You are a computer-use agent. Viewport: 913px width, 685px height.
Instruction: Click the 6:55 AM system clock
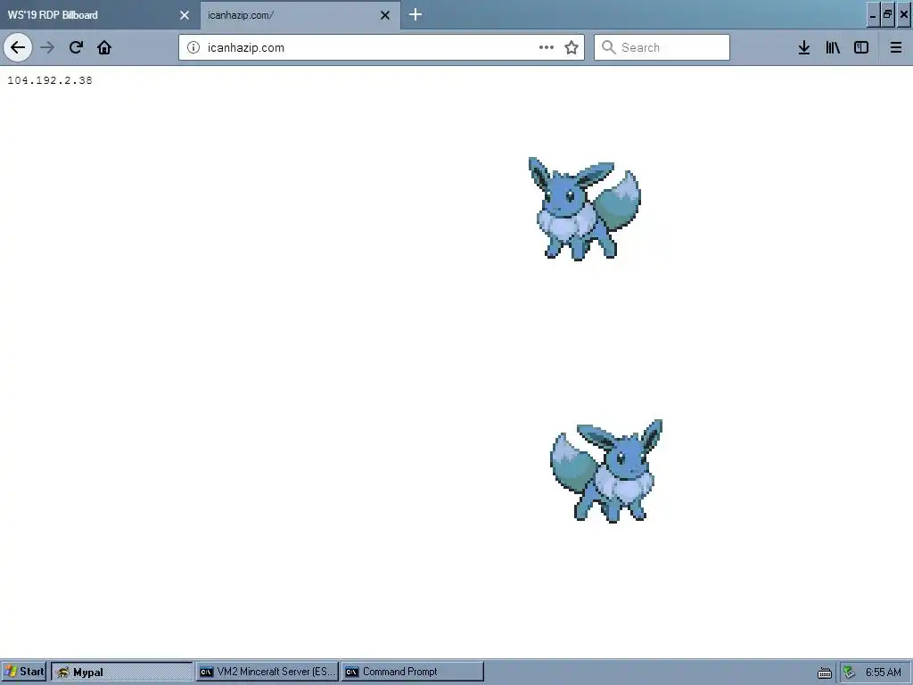(x=884, y=673)
